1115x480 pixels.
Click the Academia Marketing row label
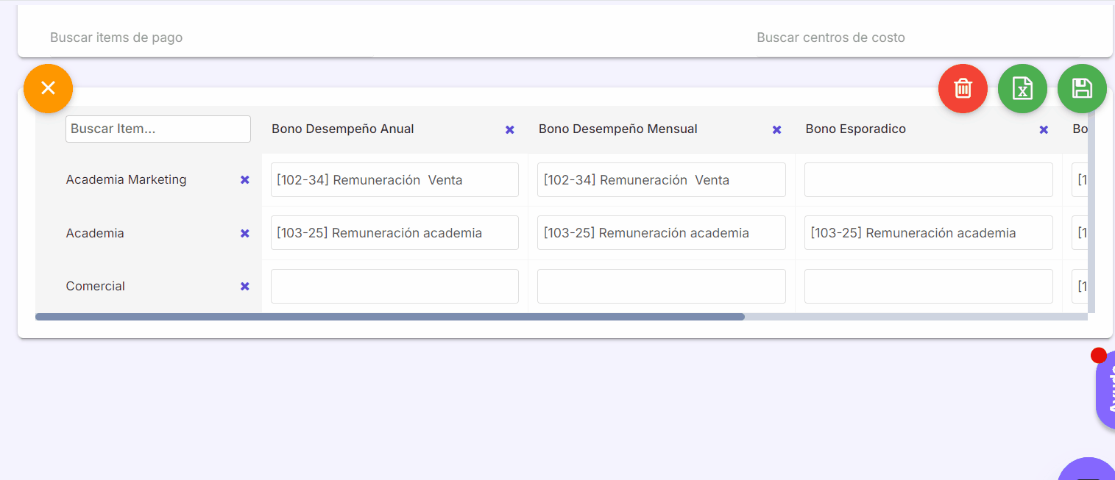click(127, 179)
